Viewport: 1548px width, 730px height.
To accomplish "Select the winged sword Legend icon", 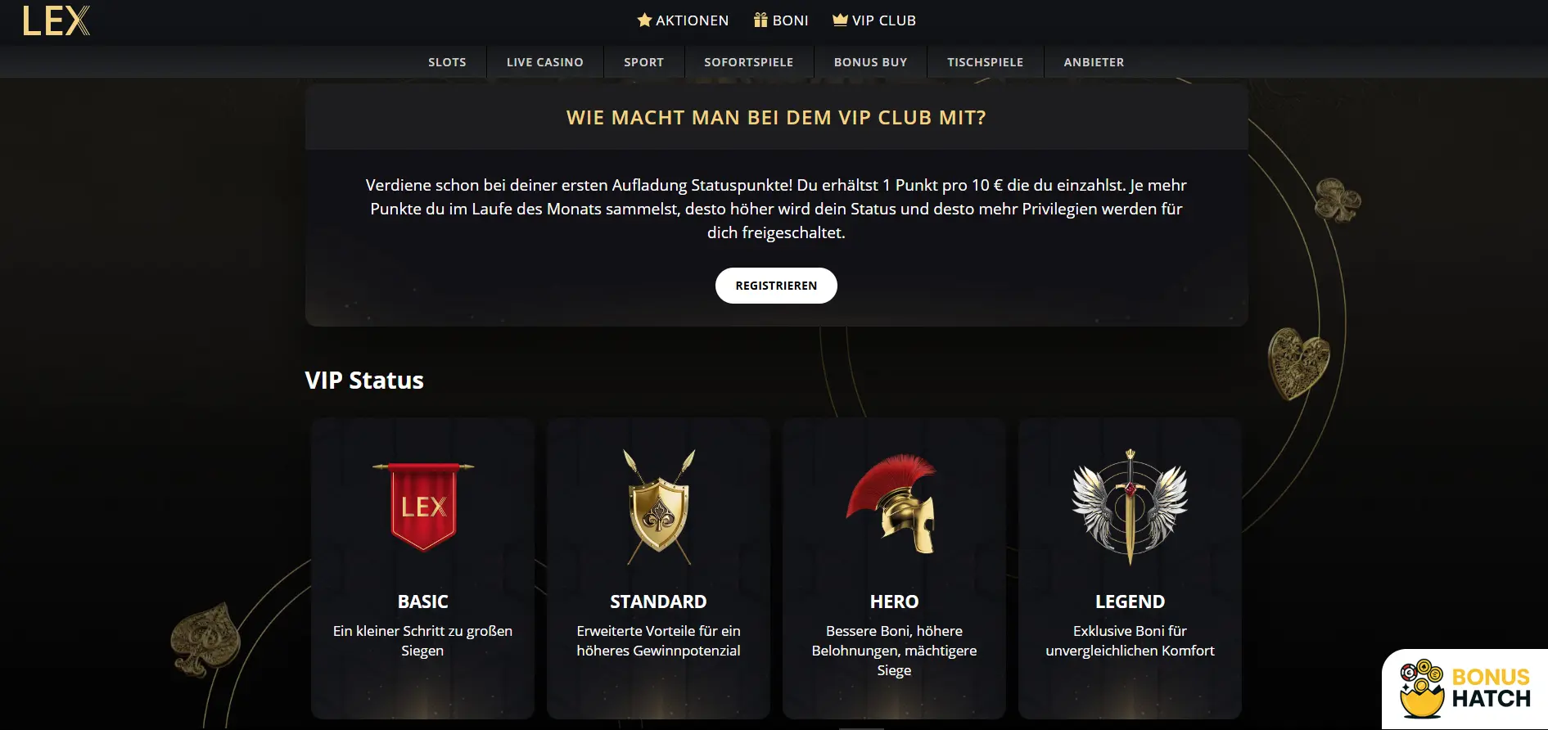I will pyautogui.click(x=1130, y=507).
